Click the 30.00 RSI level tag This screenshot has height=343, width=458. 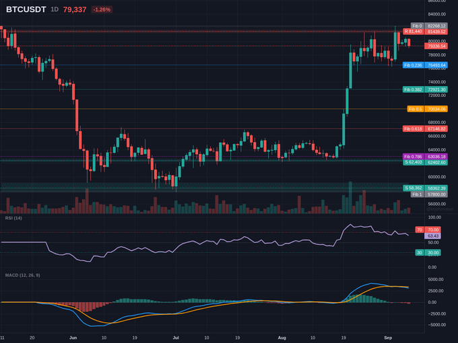pos(432,253)
